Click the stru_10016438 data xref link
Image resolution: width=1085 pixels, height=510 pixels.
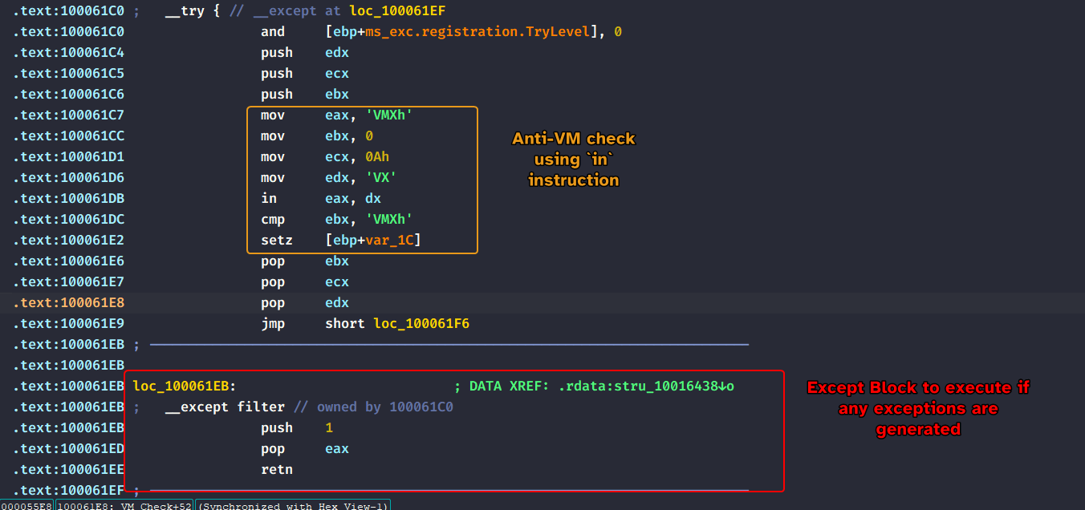634,387
